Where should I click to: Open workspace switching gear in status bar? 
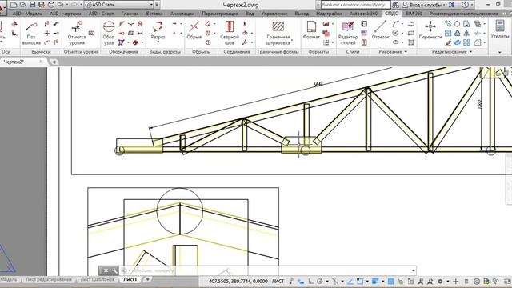(440, 281)
